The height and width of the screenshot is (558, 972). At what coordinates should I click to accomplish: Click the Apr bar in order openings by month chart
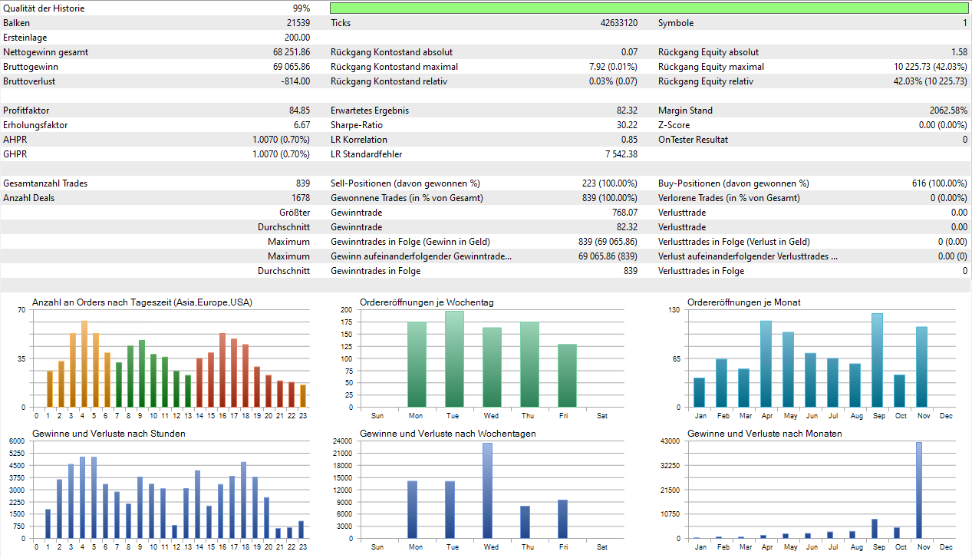pyautogui.click(x=766, y=364)
